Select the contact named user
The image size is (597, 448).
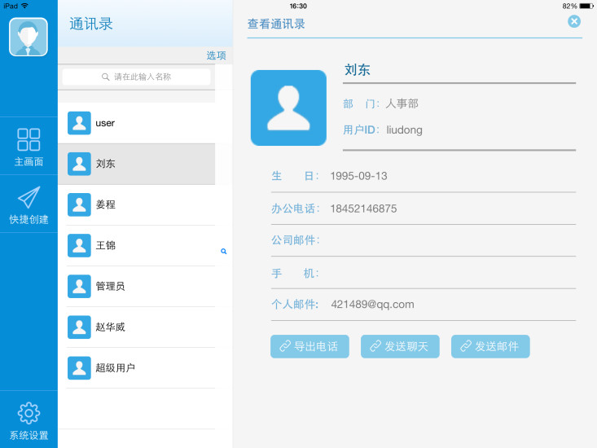(105, 123)
